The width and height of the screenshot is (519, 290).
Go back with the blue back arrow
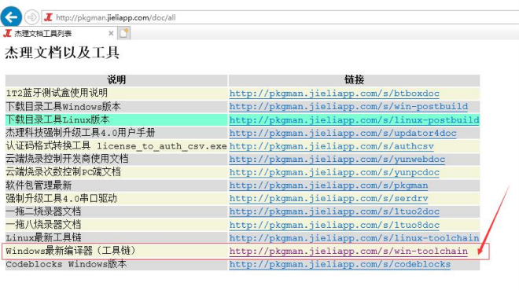click(x=11, y=17)
